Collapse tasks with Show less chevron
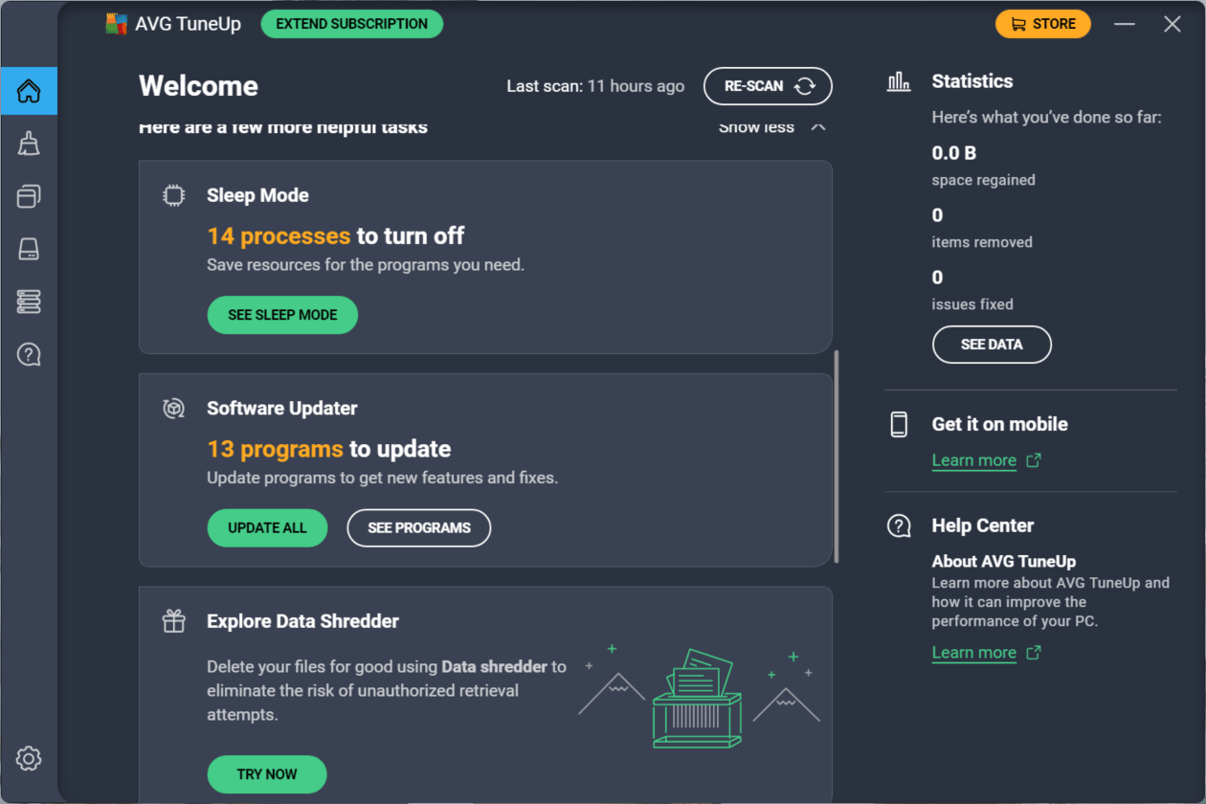Viewport: 1206px width, 804px height. pos(817,127)
